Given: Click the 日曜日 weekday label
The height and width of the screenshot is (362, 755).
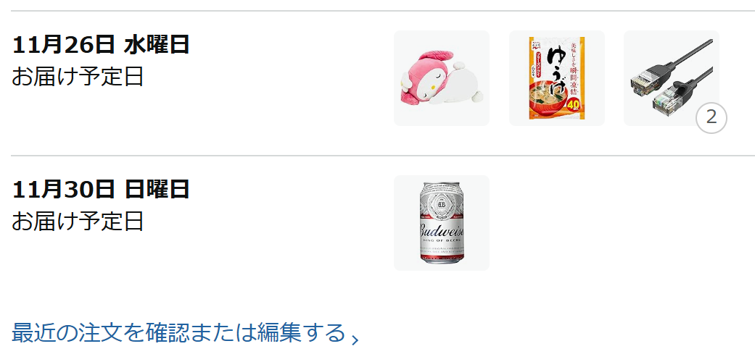Looking at the screenshot, I should coord(157,190).
